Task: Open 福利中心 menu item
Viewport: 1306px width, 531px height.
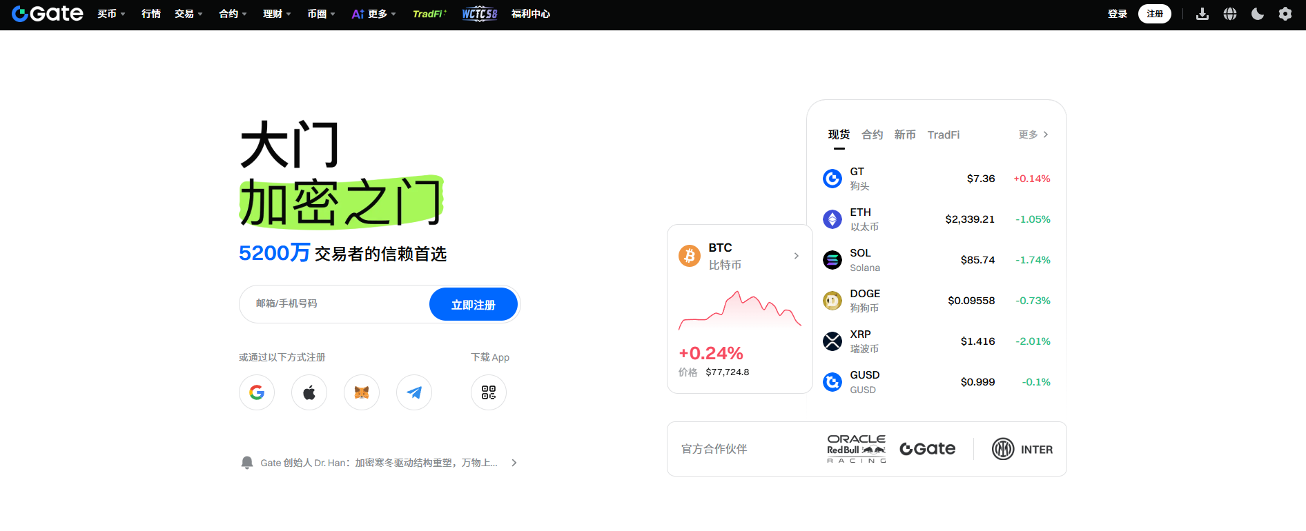Action: tap(531, 14)
